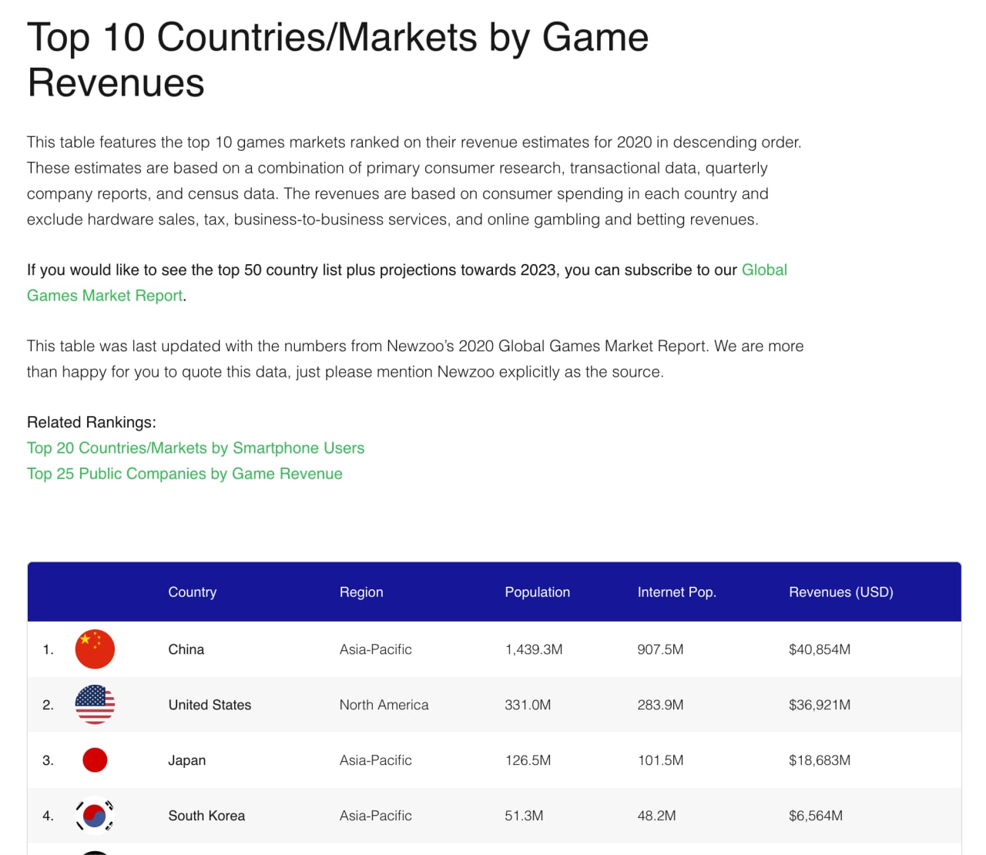
Task: Click the Japan flag icon
Action: (95, 760)
